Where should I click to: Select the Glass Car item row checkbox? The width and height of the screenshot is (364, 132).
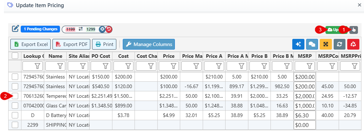pyautogui.click(x=15, y=106)
